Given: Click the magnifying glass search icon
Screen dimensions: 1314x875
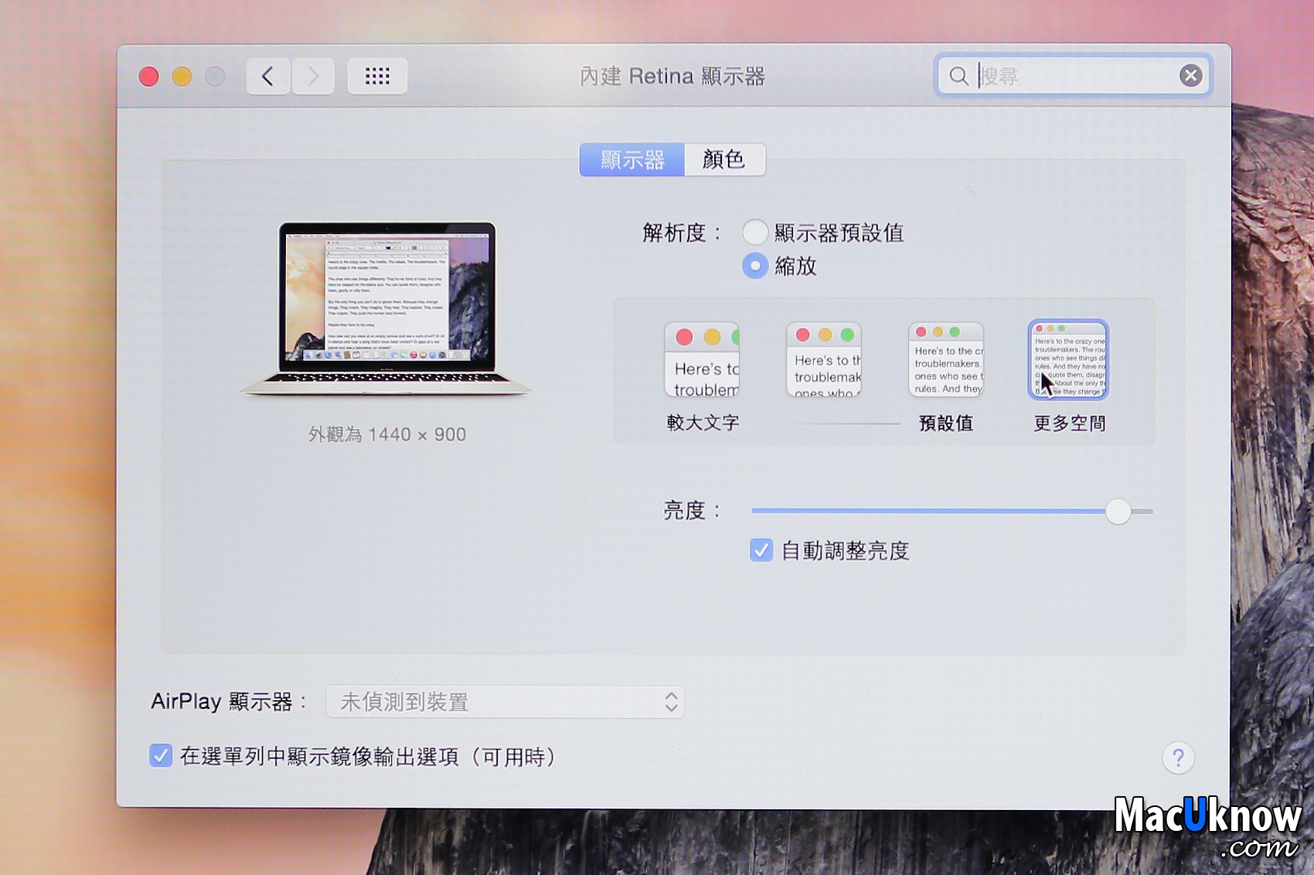Looking at the screenshot, I should (958, 76).
